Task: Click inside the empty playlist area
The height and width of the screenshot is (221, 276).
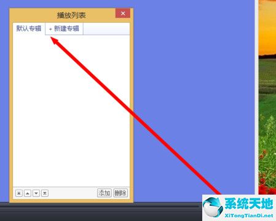Action: pyautogui.click(x=71, y=110)
